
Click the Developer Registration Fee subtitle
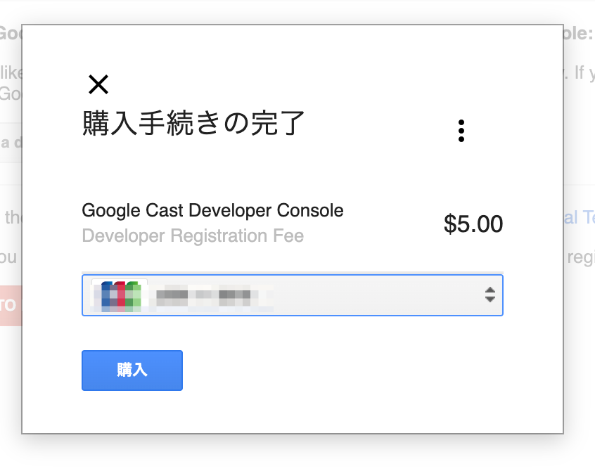click(x=193, y=236)
